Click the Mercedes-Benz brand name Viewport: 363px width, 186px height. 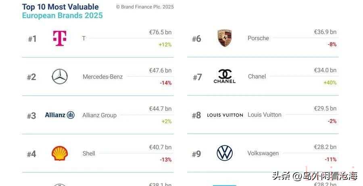(x=102, y=77)
